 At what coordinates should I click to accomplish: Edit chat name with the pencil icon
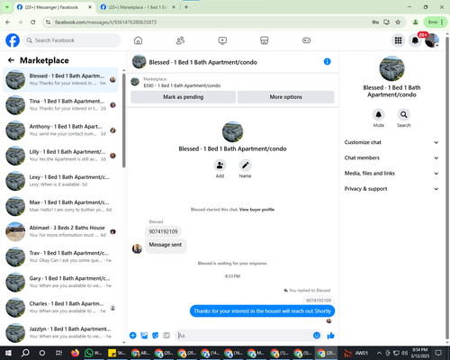(245, 166)
